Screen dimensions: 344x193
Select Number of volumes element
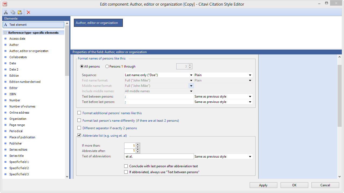(x=22, y=106)
